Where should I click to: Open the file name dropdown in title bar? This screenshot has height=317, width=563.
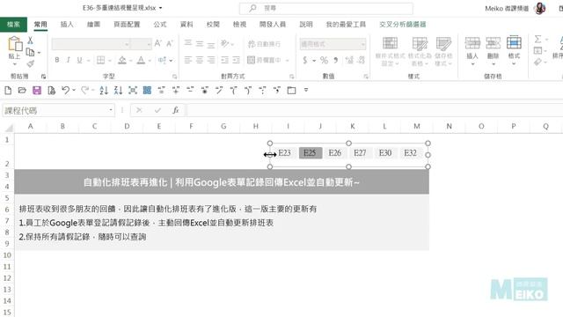tap(160, 8)
